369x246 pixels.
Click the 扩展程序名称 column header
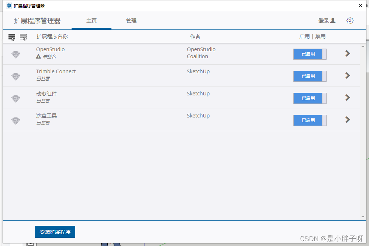pos(52,37)
